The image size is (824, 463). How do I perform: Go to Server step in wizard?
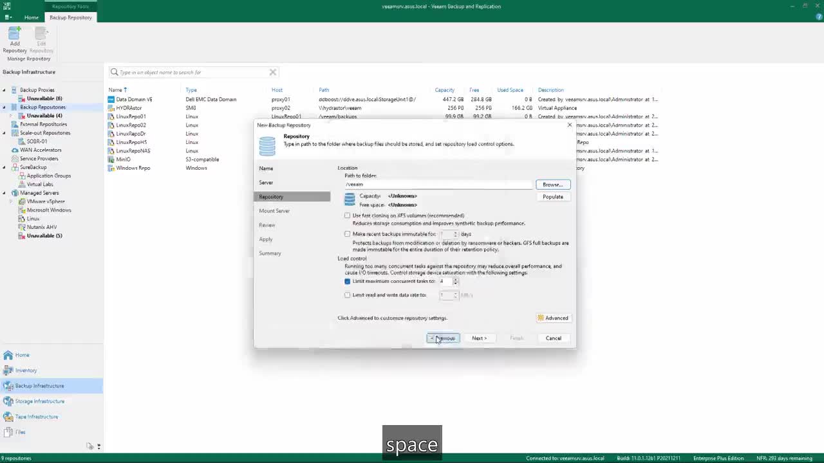point(266,183)
